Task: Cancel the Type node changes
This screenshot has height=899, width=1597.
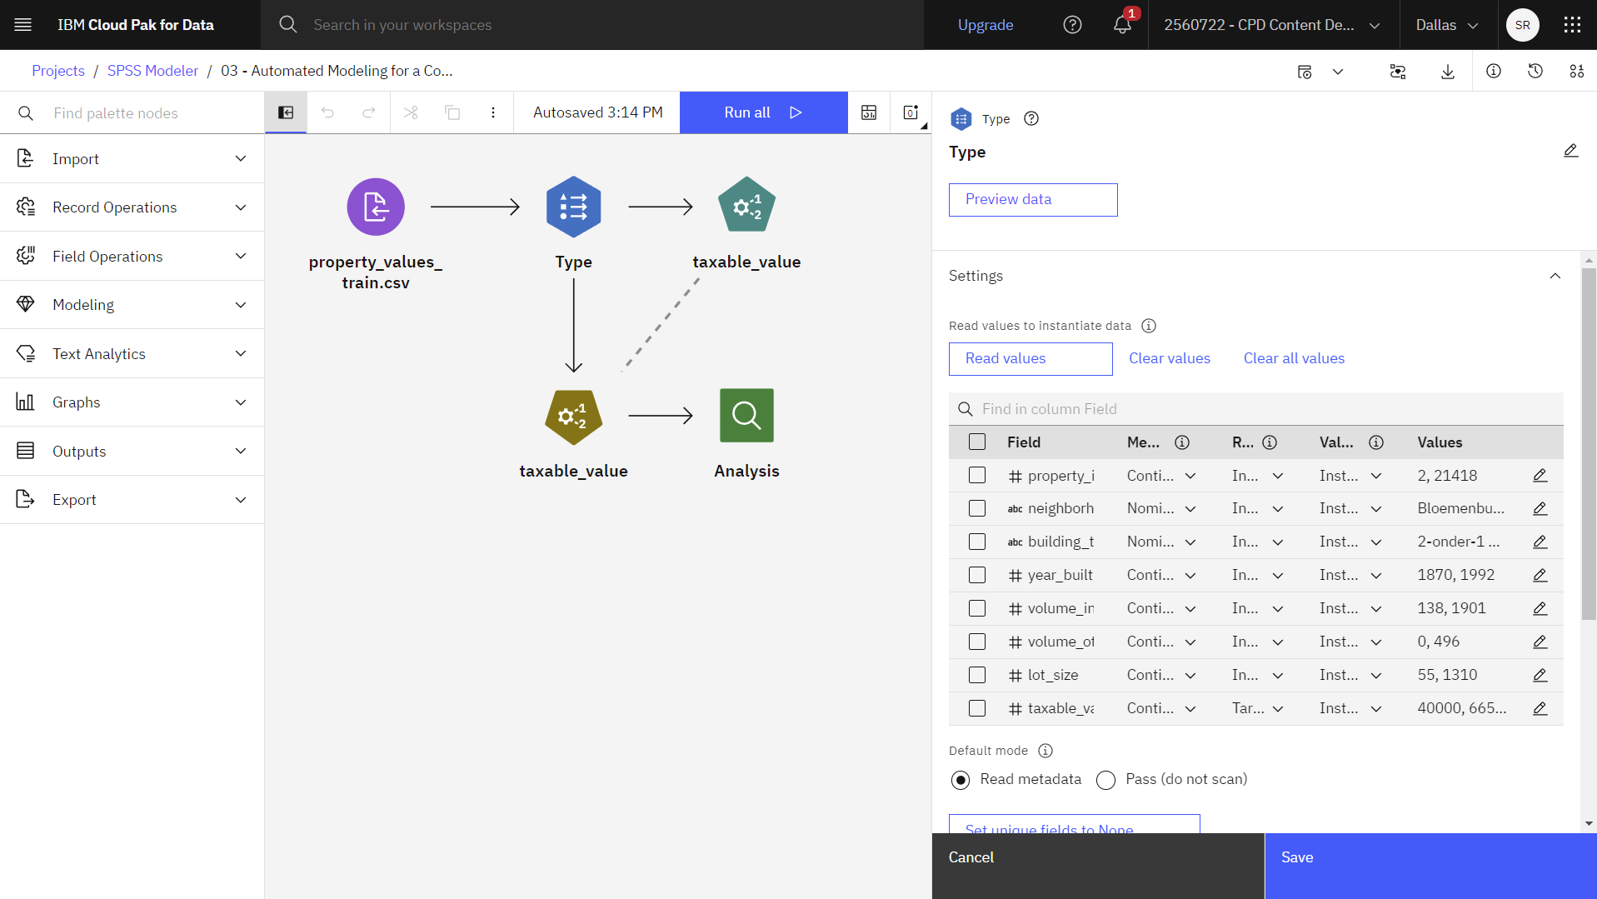Action: pos(1098,866)
